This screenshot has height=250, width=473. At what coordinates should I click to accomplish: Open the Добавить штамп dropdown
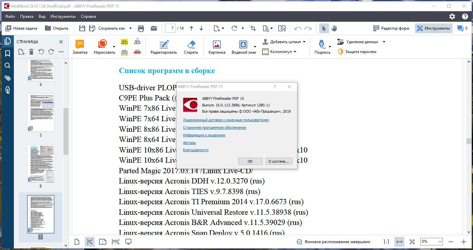(284, 42)
